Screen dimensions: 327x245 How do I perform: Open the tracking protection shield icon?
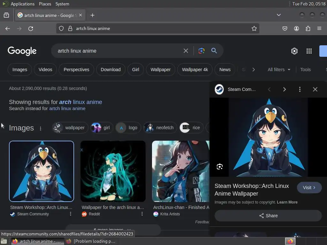click(61, 28)
